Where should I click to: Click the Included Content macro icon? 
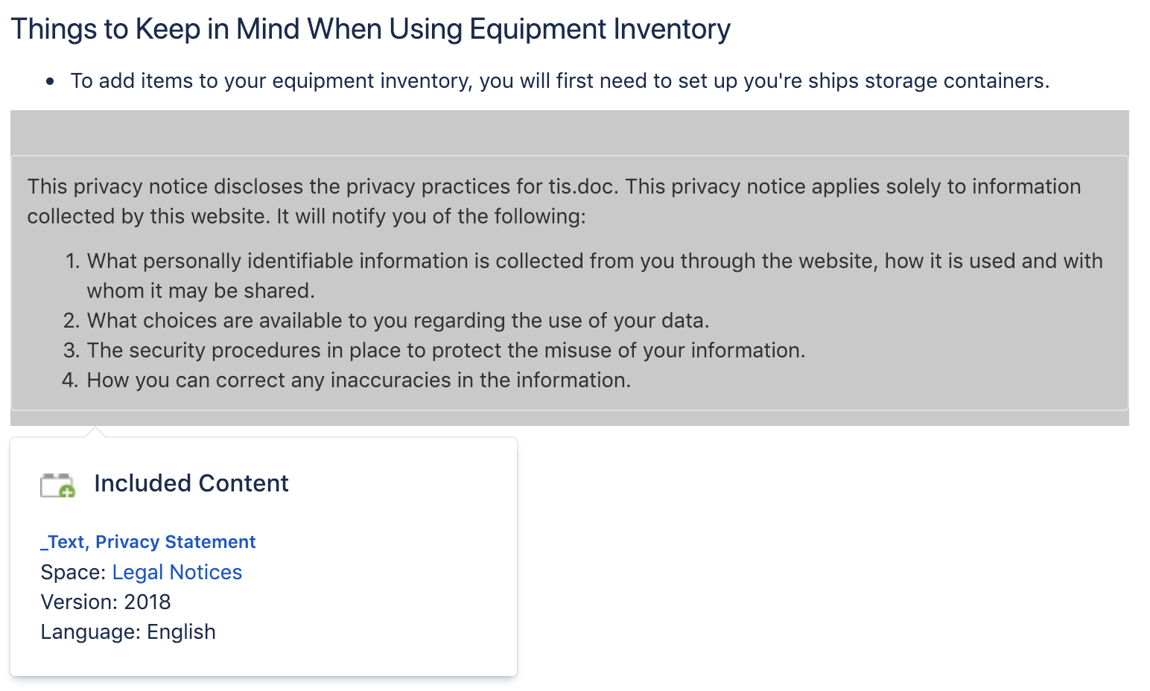click(x=57, y=485)
